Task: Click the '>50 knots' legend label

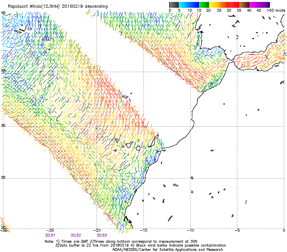Action: [276, 10]
